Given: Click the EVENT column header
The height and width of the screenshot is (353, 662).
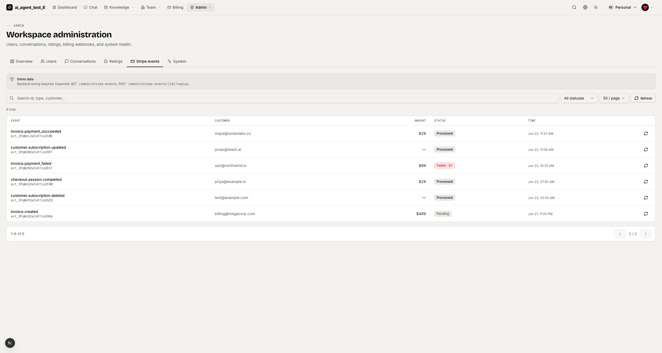Looking at the screenshot, I should [16, 121].
